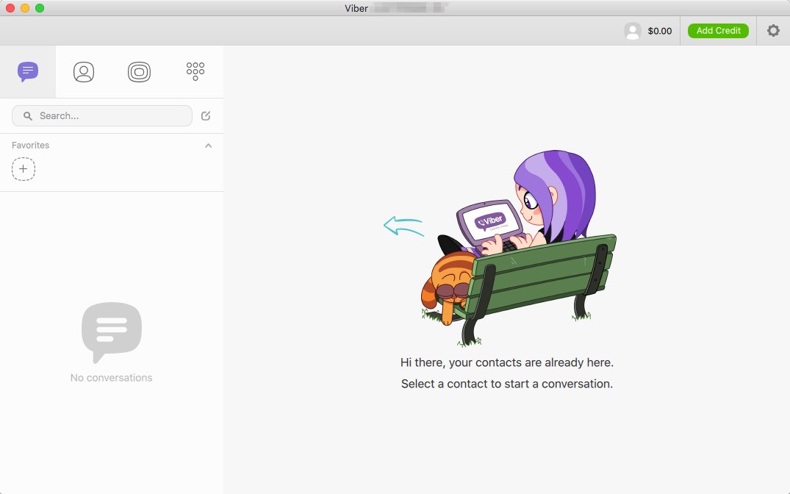Image resolution: width=790 pixels, height=494 pixels.
Task: Click the girl on bench illustration
Action: [x=522, y=250]
